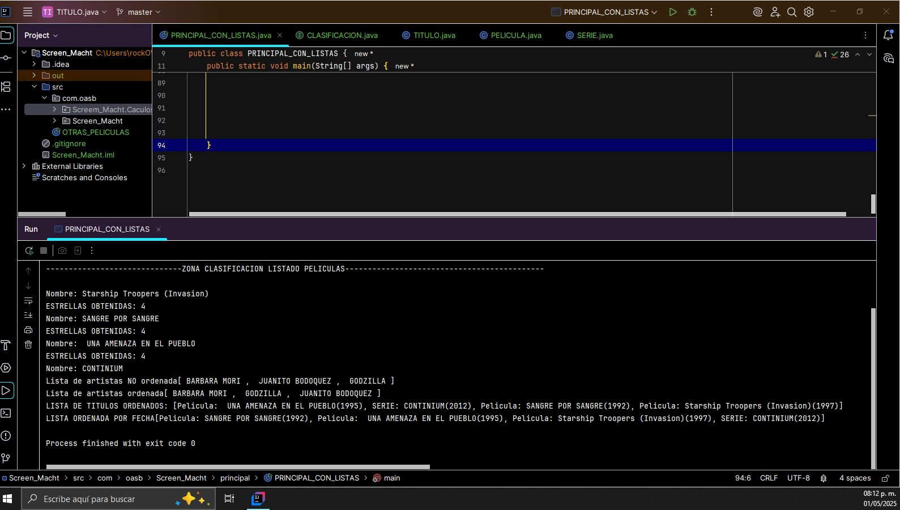Go to next highlighted problem arrow

[x=869, y=54]
